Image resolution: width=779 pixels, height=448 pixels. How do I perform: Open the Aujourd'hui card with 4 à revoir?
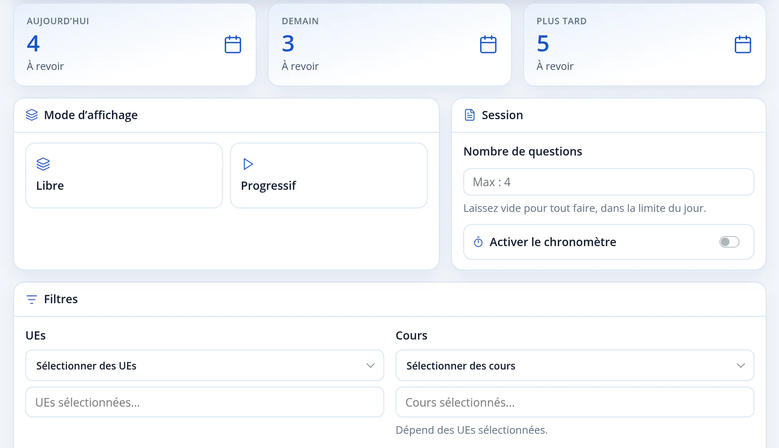coord(135,45)
